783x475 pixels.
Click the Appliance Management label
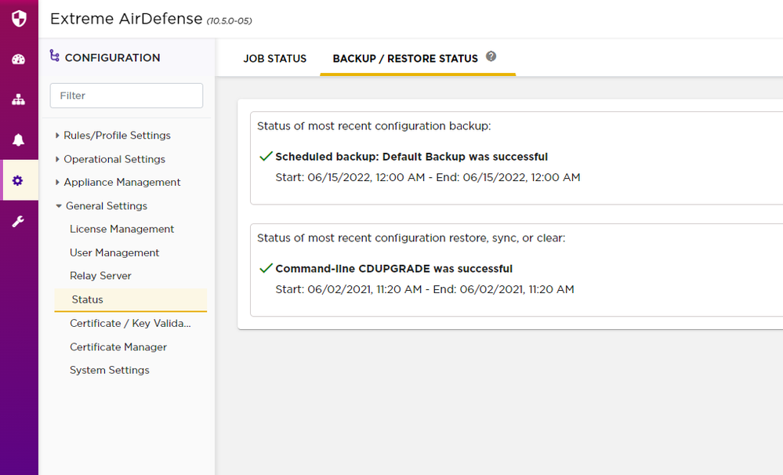pos(121,183)
